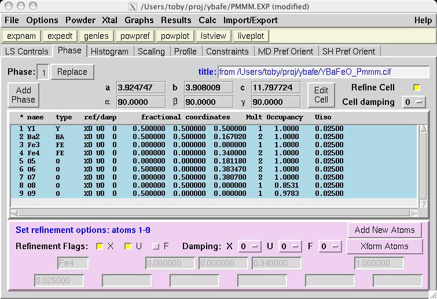The width and height of the screenshot is (437, 299).
Task: Open the File menu
Action: (x=12, y=20)
